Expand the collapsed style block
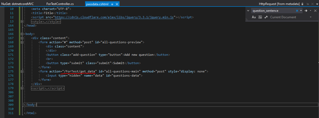This screenshot has width=319, height=118. point(22,22)
